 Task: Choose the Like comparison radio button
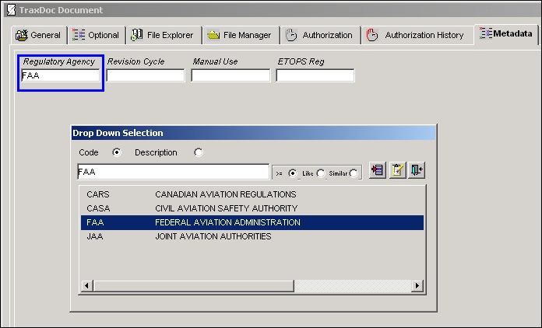pos(321,173)
